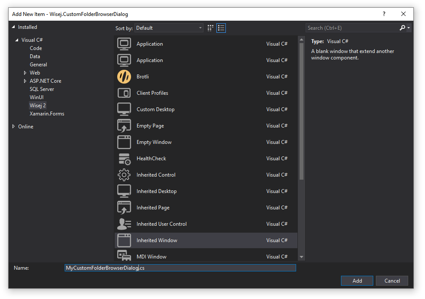
Task: Select the Empty Page label
Action: pyautogui.click(x=150, y=126)
